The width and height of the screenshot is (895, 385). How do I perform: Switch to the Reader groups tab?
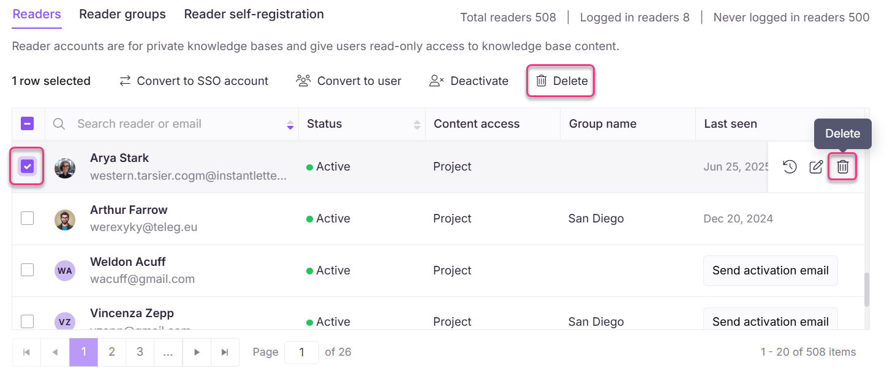(x=122, y=13)
